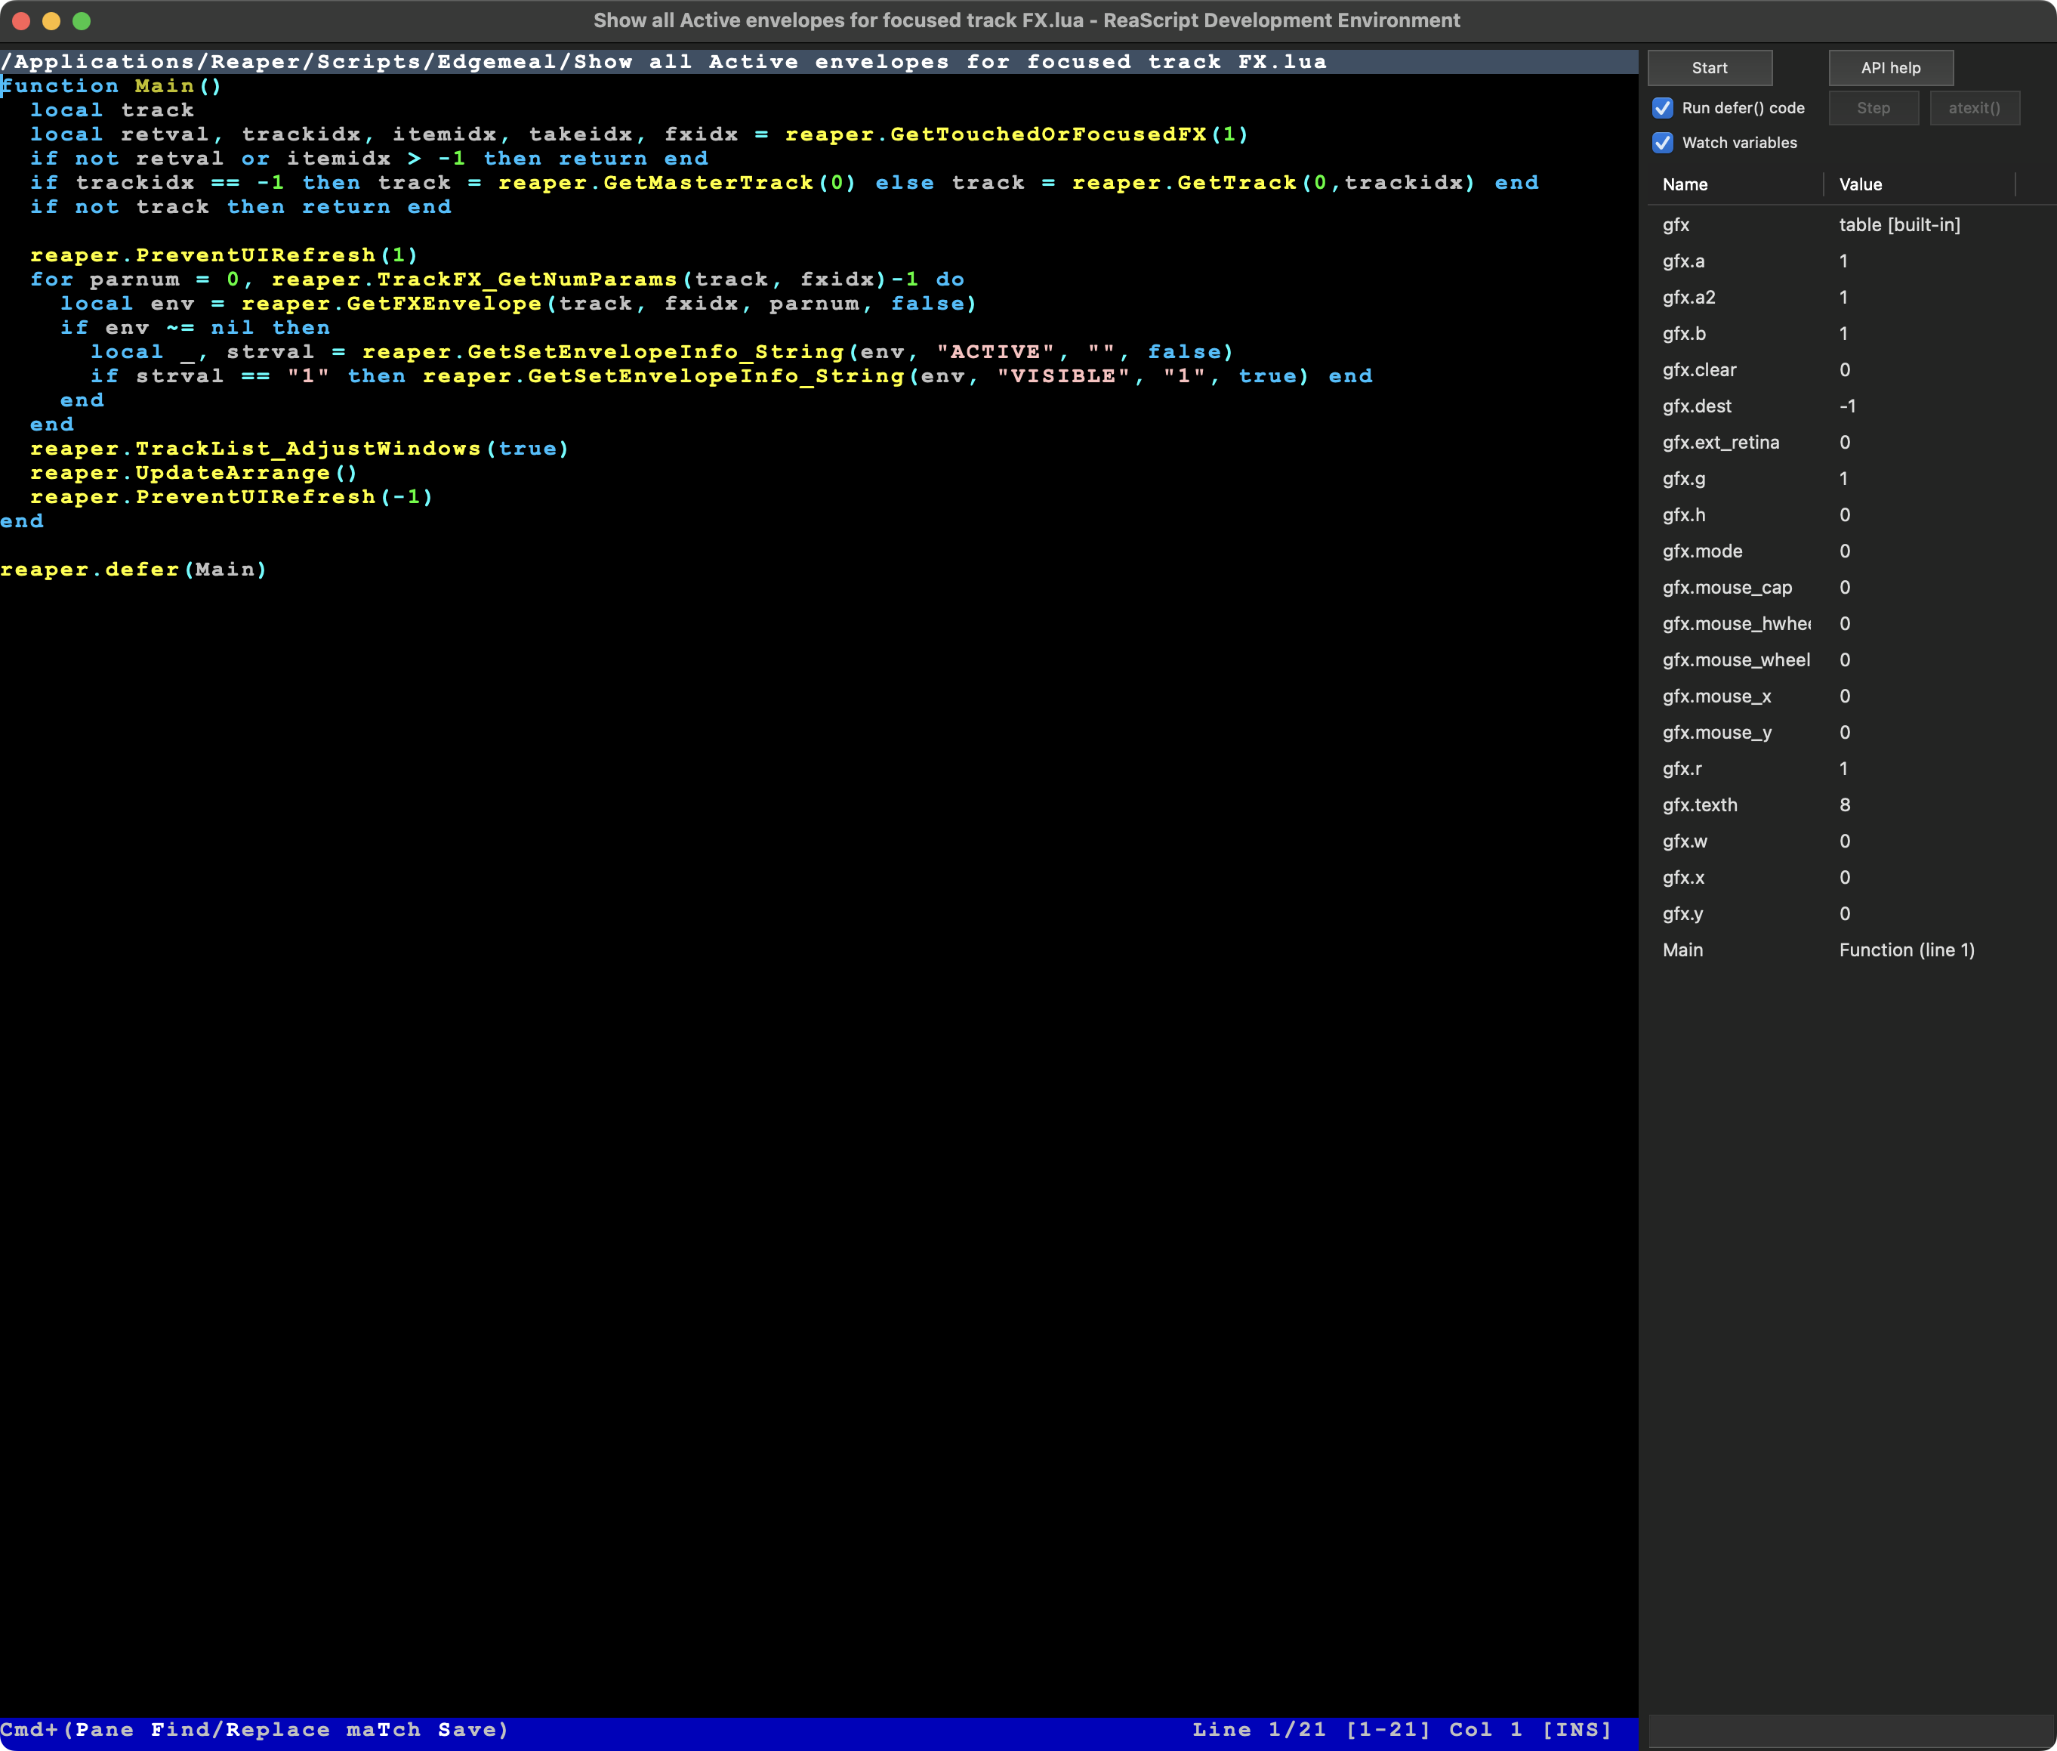The height and width of the screenshot is (1751, 2057).
Task: Click the Find/Replace hint in status bar
Action: (x=240, y=1728)
